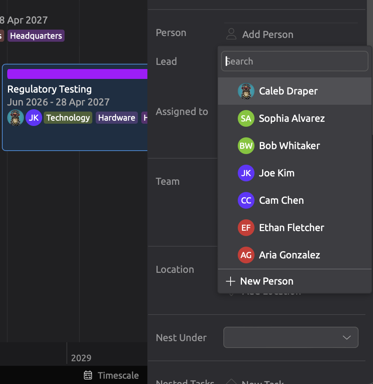Click the Timescale label button
The width and height of the screenshot is (373, 384).
(118, 375)
